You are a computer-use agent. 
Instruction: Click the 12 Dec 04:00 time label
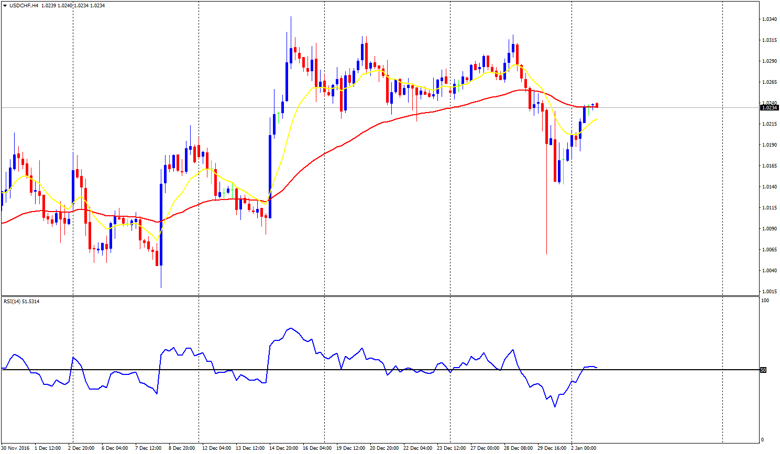pos(216,448)
